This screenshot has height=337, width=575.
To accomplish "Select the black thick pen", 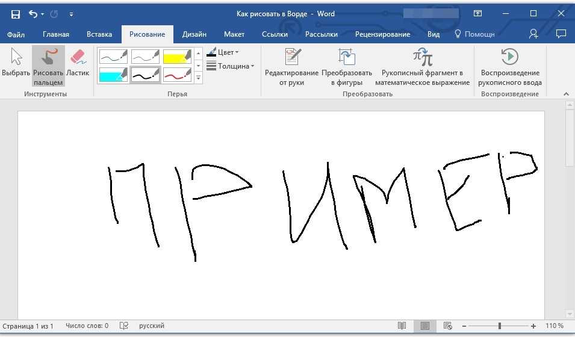I will click(x=145, y=75).
